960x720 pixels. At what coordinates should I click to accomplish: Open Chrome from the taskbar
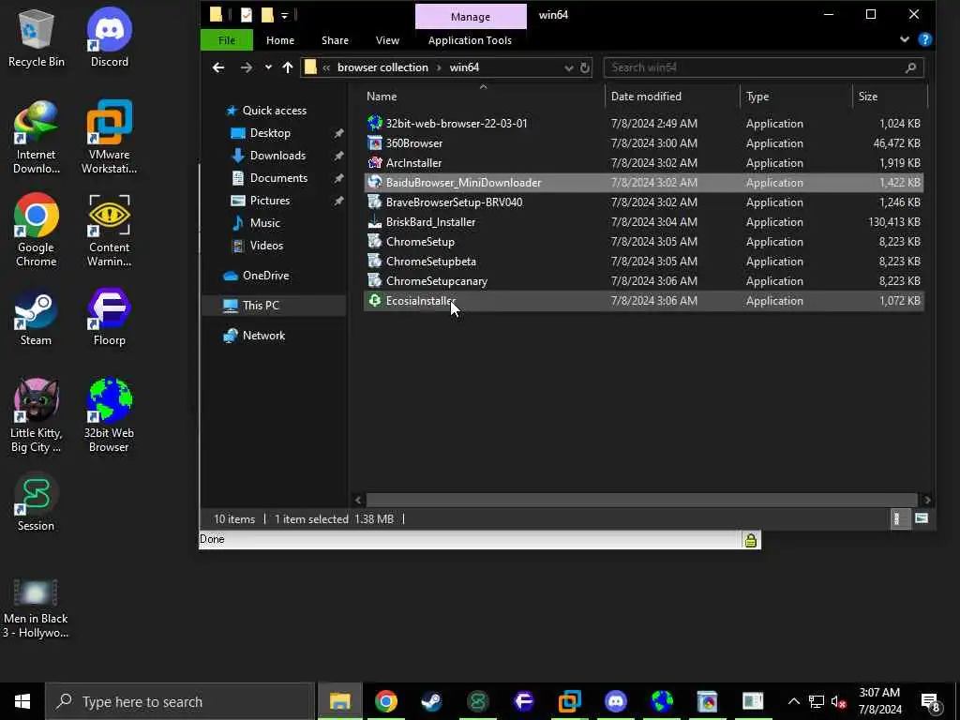(385, 701)
